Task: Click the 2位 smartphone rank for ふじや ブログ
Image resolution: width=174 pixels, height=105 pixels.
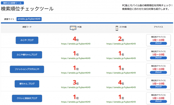Action: click(121, 39)
